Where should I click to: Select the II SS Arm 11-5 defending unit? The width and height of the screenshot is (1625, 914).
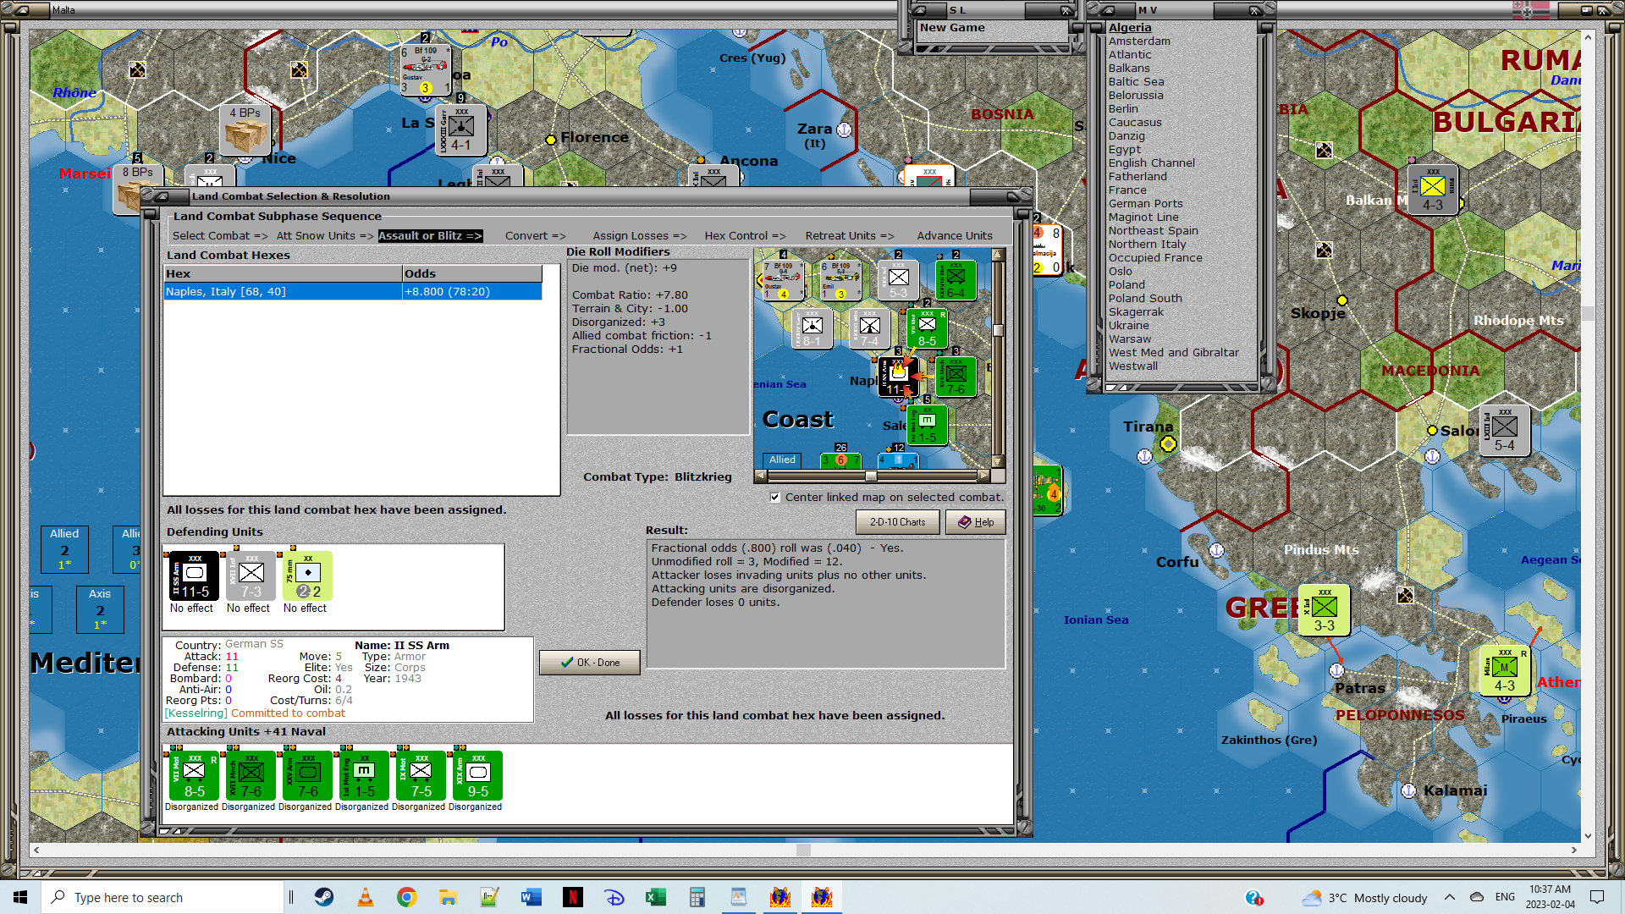(195, 575)
